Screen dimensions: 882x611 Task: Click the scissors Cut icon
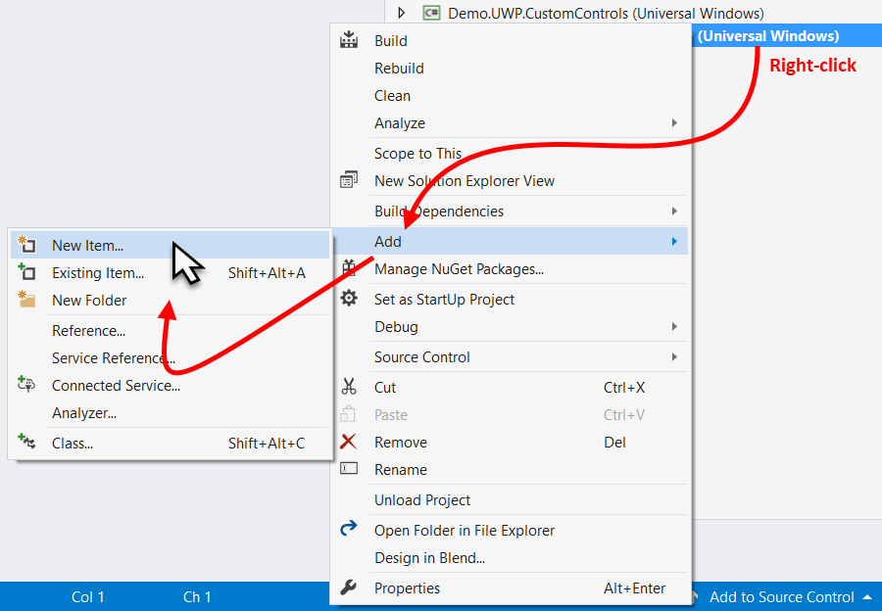[348, 387]
